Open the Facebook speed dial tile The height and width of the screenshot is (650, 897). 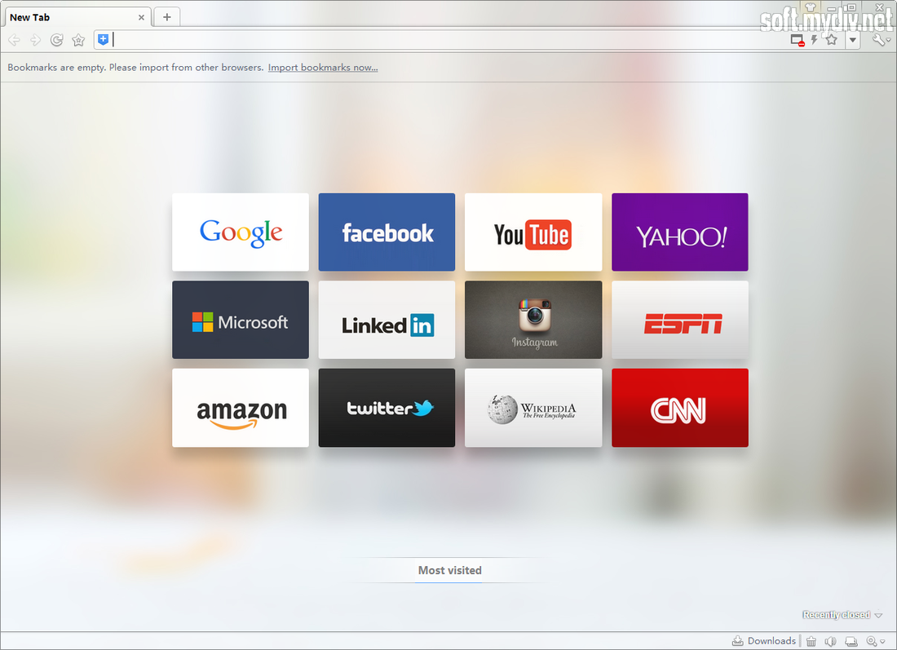coord(387,232)
